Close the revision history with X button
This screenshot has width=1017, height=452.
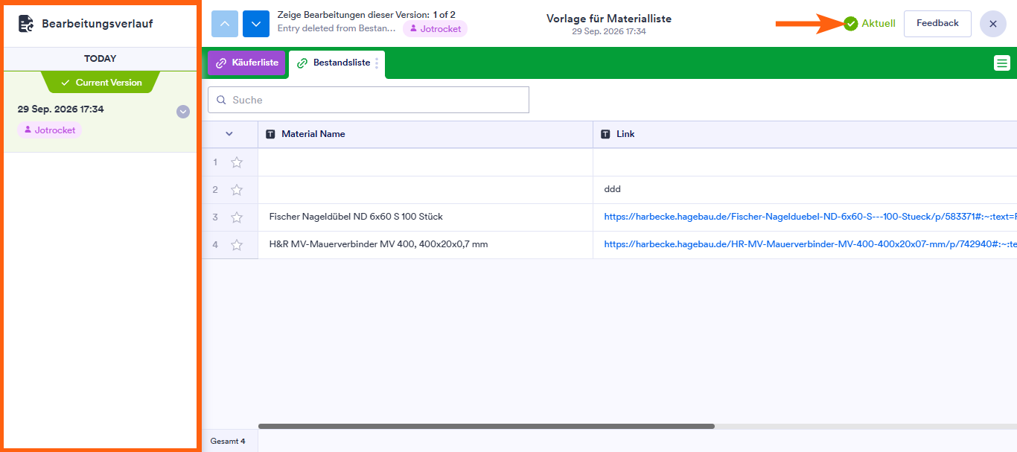pos(993,24)
